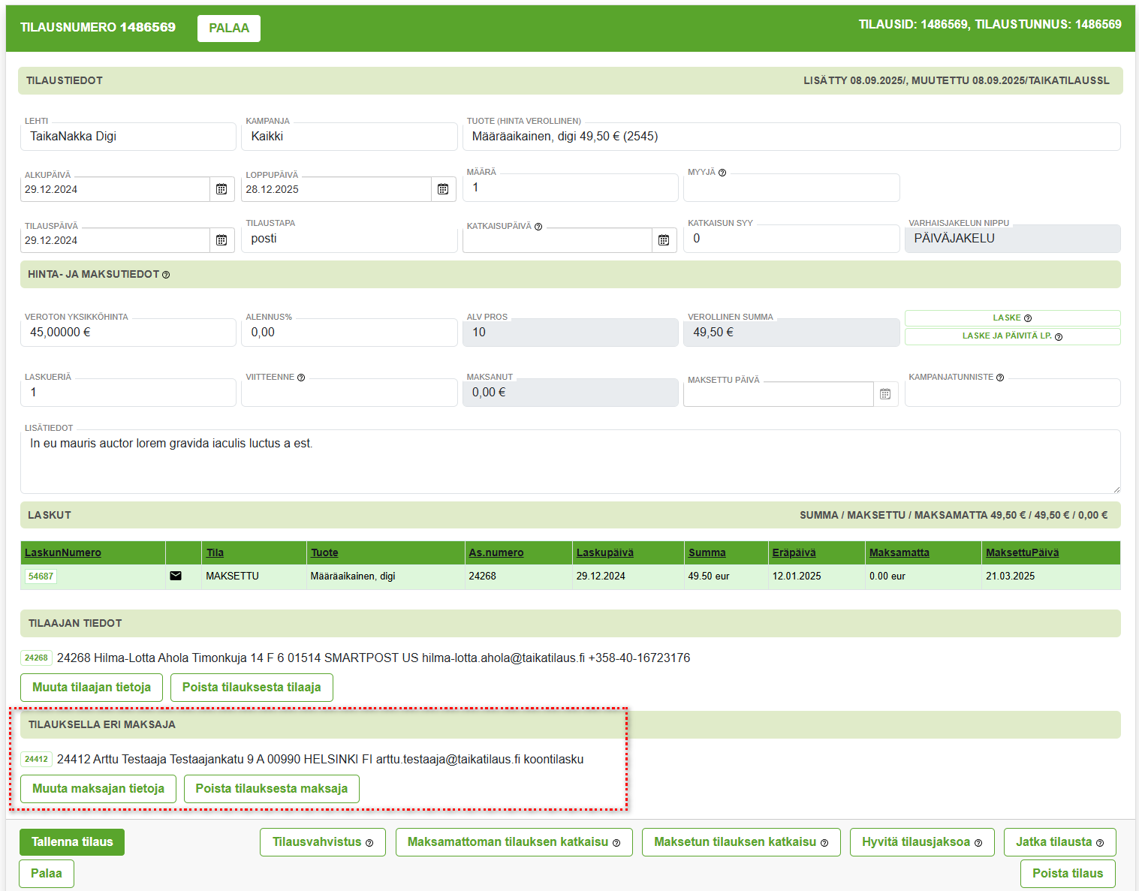The image size is (1139, 891).
Task: Sort invoices by LaskunNumero column header
Action: [63, 552]
